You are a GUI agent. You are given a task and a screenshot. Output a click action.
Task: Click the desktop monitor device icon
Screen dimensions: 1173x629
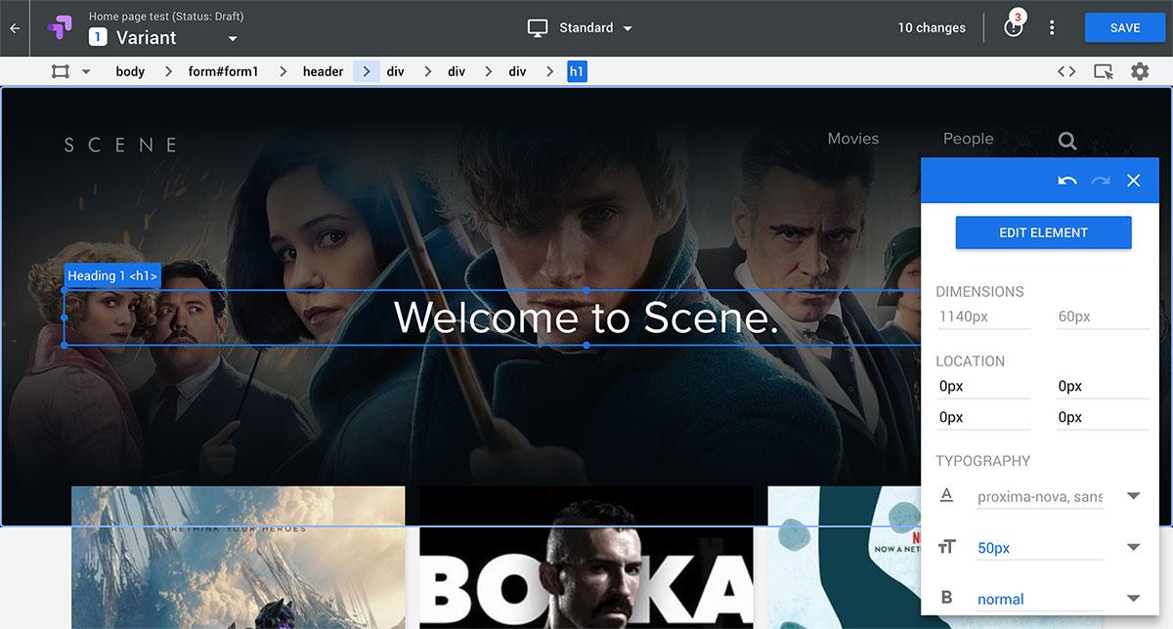pos(538,27)
